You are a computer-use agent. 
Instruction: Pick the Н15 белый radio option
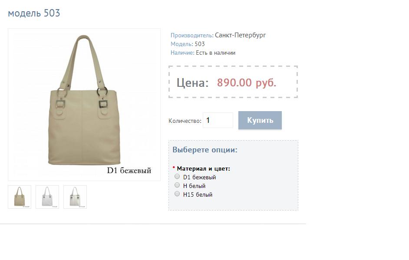coord(177,194)
